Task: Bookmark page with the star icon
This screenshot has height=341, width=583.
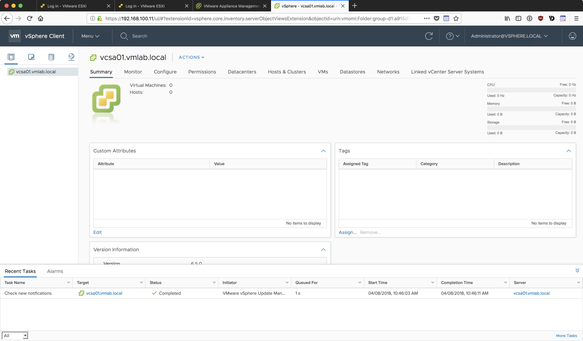Action: pyautogui.click(x=456, y=18)
